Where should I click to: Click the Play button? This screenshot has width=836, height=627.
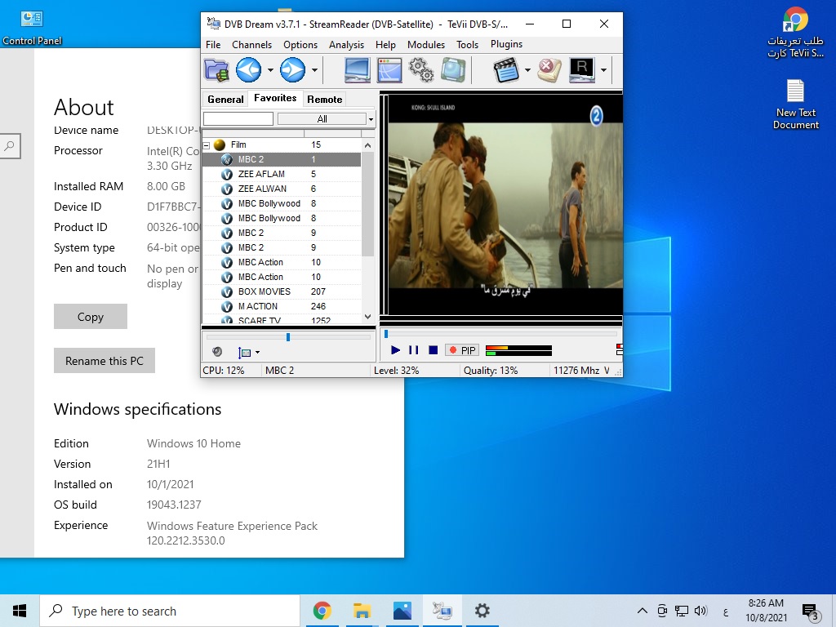point(395,350)
